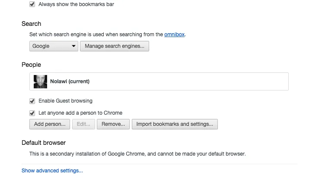Click the "Let anyone add a person" label
319x178 pixels.
[x=80, y=113]
